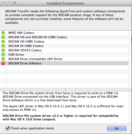Screen dimensions: 132x134
Task: Click the green status icon beside XDCAM HD422 Codecs
Action: tap(3, 50)
